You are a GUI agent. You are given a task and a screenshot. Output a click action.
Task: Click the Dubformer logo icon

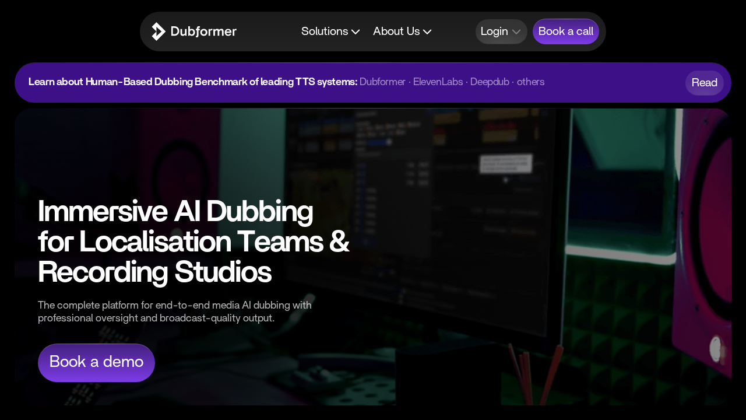pyautogui.click(x=157, y=32)
